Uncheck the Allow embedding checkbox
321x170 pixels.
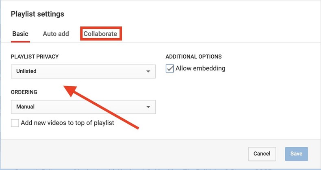[x=170, y=69]
